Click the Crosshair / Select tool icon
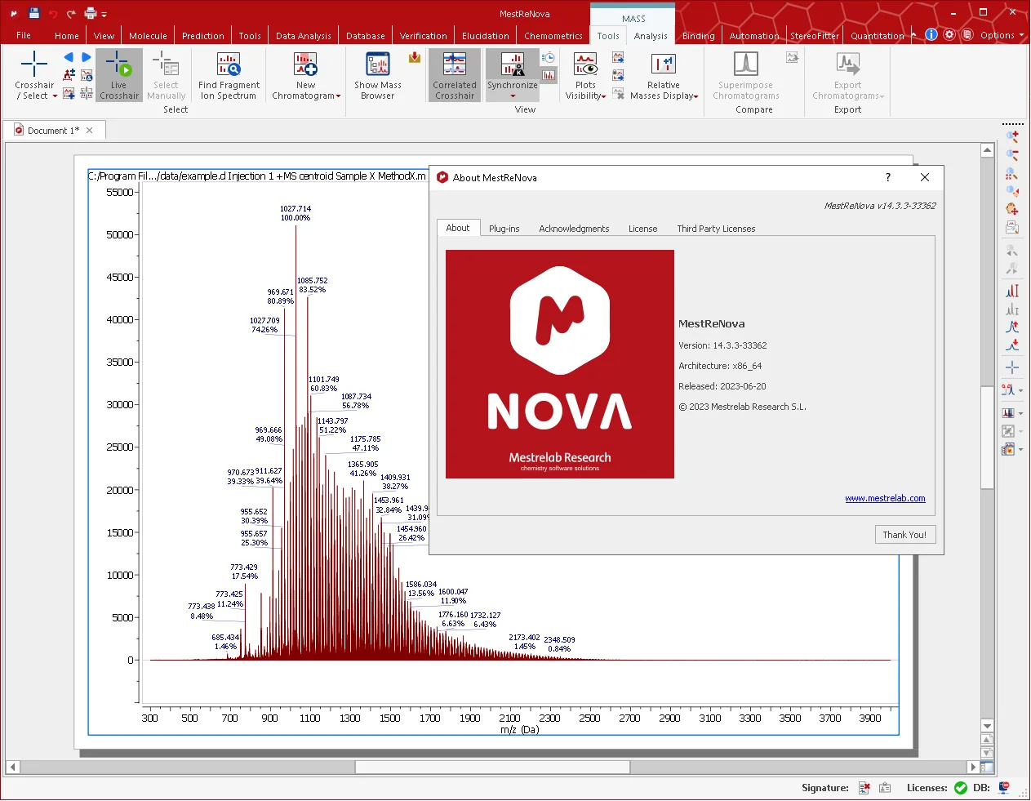1031x801 pixels. click(x=34, y=64)
